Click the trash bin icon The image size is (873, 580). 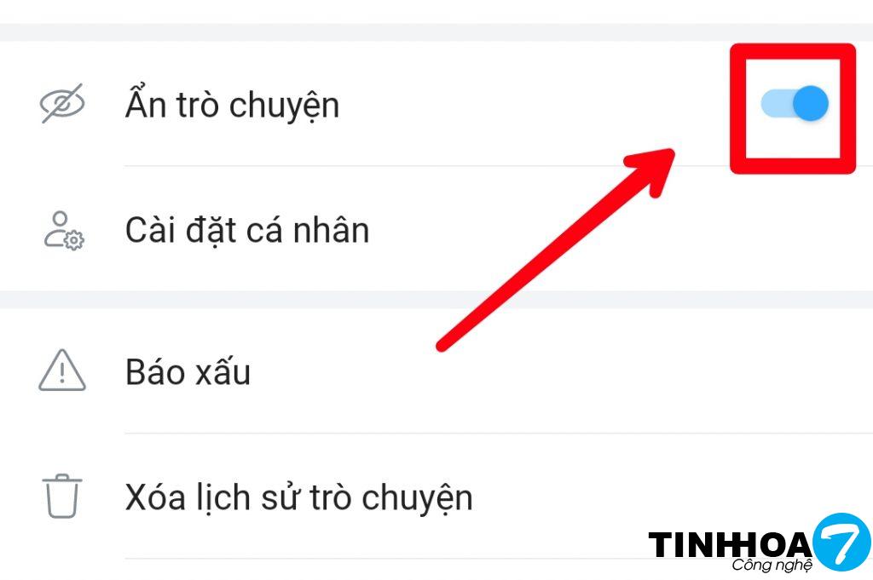click(x=61, y=496)
